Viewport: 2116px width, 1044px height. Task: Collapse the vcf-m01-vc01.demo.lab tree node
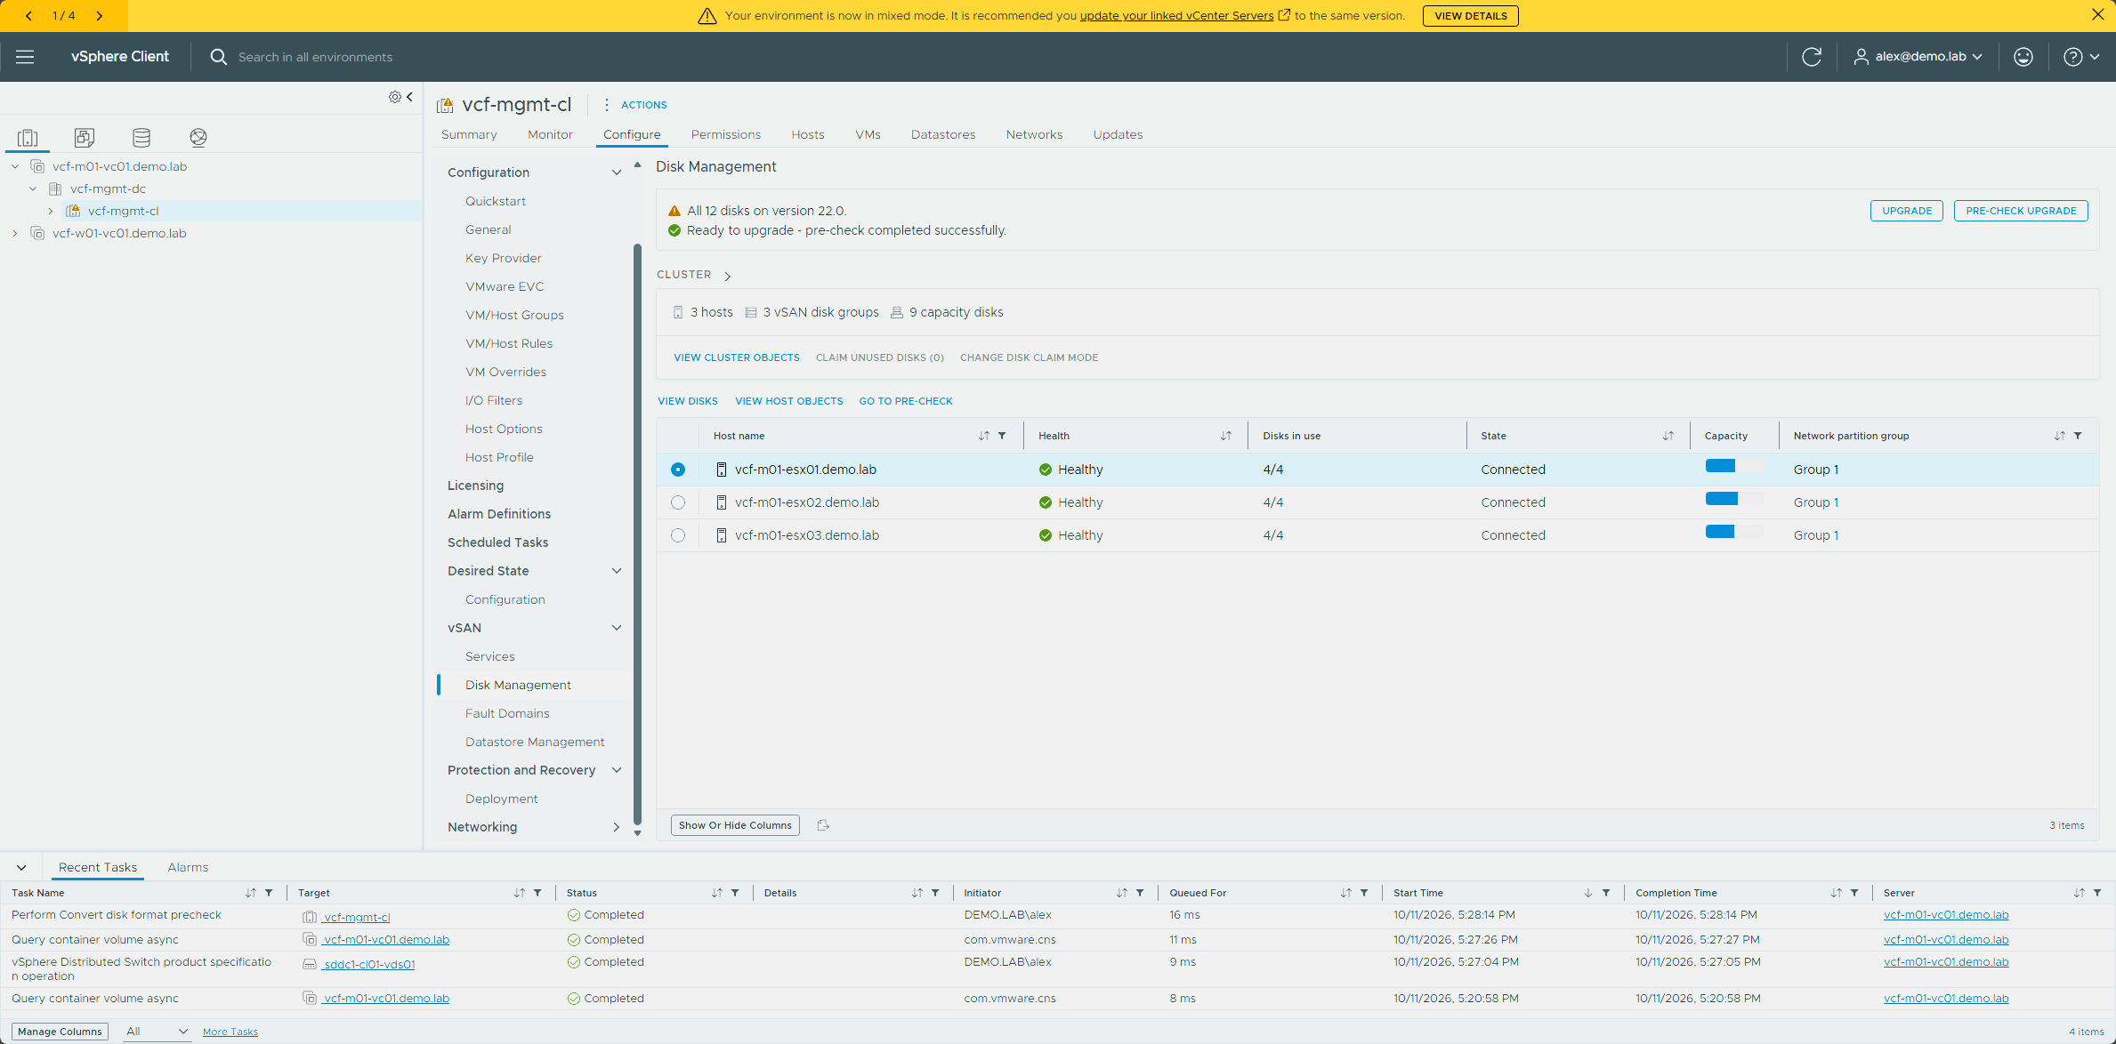pos(15,166)
